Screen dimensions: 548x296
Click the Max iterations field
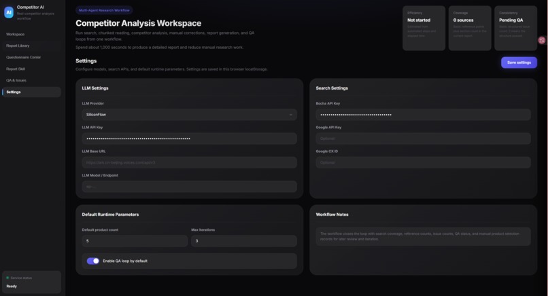pyautogui.click(x=244, y=241)
